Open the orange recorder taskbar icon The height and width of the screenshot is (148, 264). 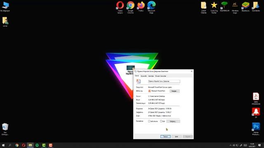[x=50, y=145]
